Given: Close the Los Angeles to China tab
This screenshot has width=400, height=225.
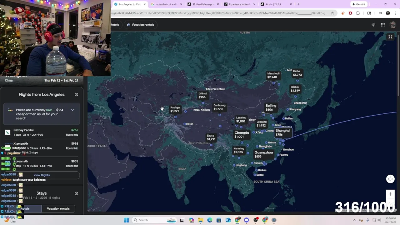Looking at the screenshot, I should click(145, 4).
